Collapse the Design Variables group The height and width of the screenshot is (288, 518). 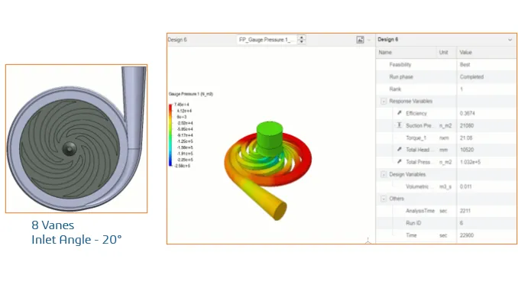pos(384,174)
